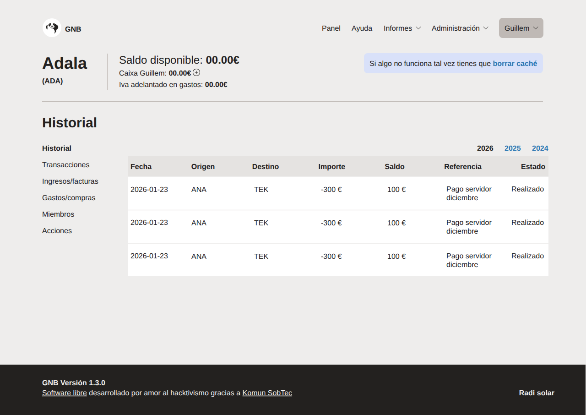Select the 2026 year tab

(485, 148)
